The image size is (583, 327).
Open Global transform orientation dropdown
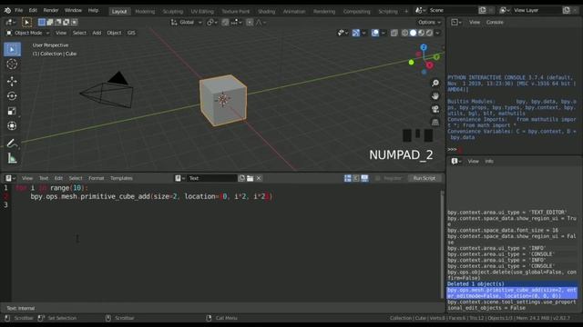coord(186,22)
